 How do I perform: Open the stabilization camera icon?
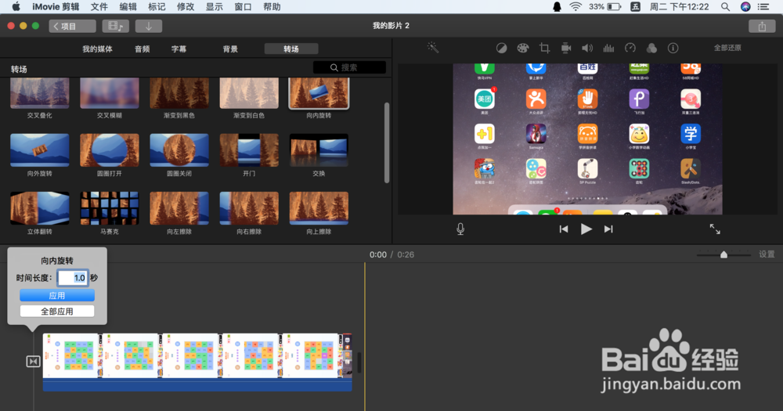click(566, 48)
